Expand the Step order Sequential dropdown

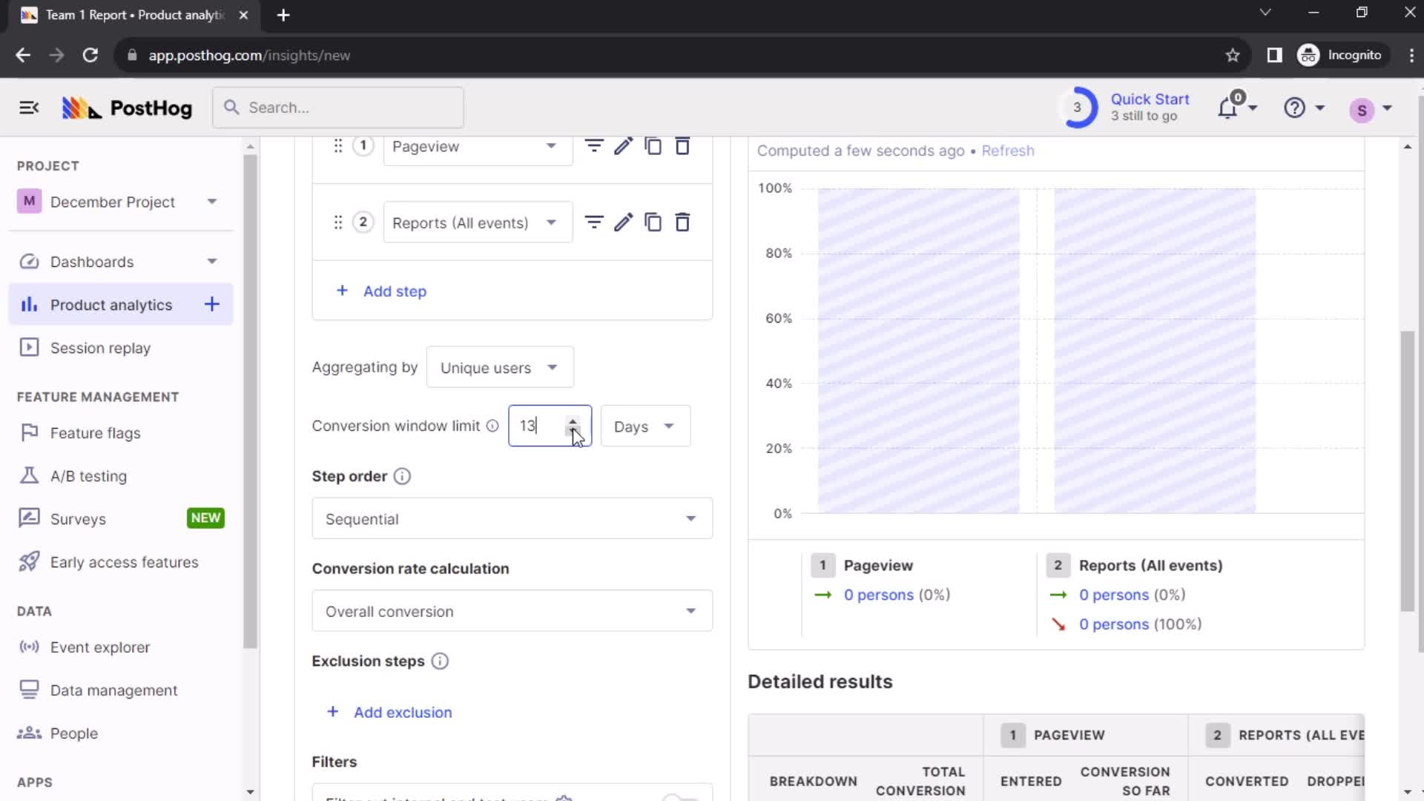tap(512, 519)
